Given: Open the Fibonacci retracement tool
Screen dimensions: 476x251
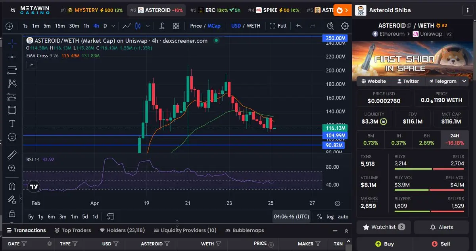Looking at the screenshot, I should tap(12, 70).
